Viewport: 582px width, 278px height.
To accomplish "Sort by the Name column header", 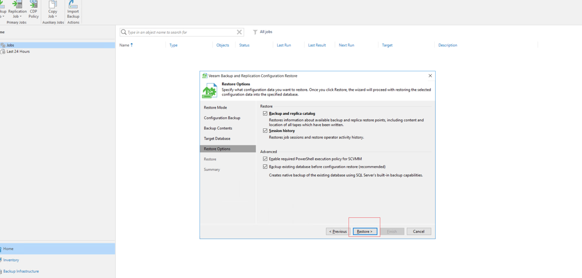I will click(125, 45).
